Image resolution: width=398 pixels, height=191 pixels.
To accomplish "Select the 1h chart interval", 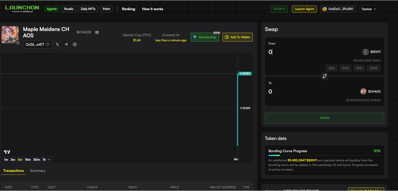I will (x=44, y=160).
